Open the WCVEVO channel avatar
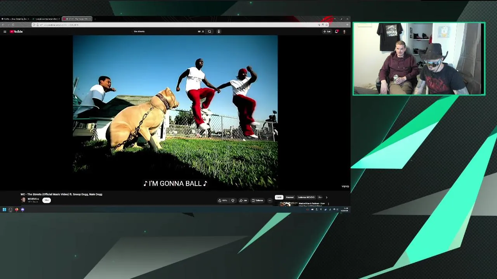Image resolution: width=497 pixels, height=279 pixels. point(23,200)
